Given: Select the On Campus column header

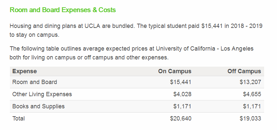Looking at the screenshot, I should [175, 71].
